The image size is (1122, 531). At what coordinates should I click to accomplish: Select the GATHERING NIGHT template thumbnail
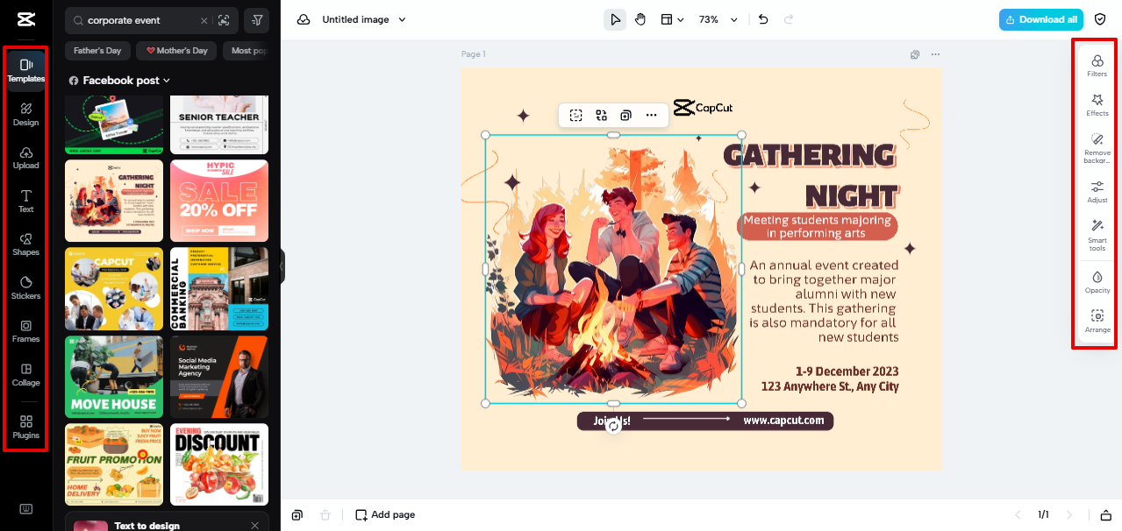pos(113,201)
